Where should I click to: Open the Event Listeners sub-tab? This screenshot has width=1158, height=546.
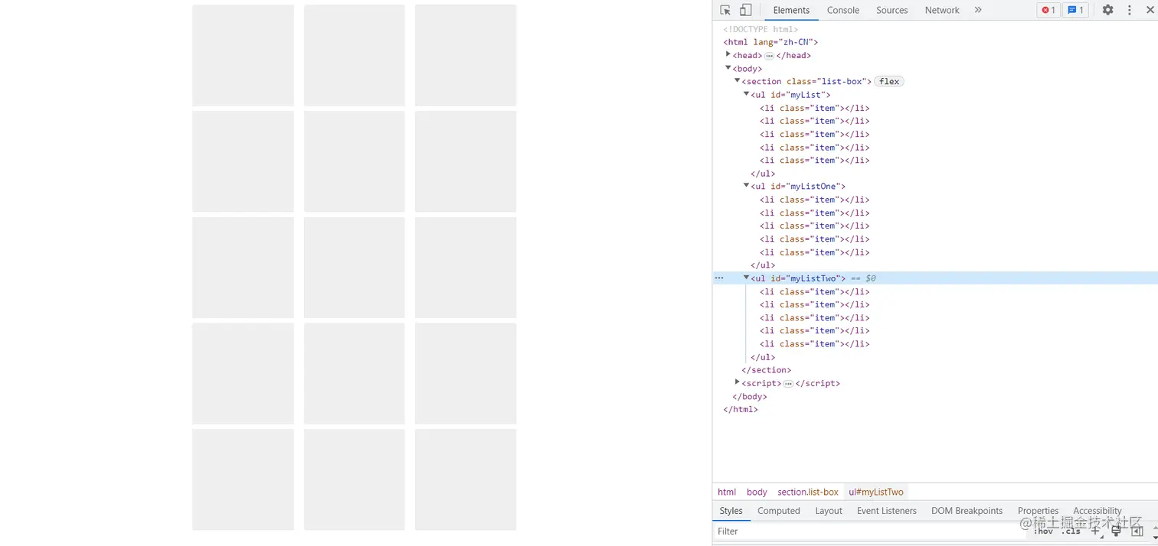click(887, 511)
